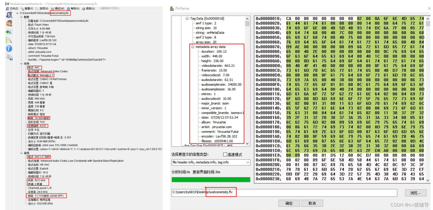This screenshot has height=210, width=433.
Task: Open the 语言(U) menu in MediaInfo
Action: (88, 8)
